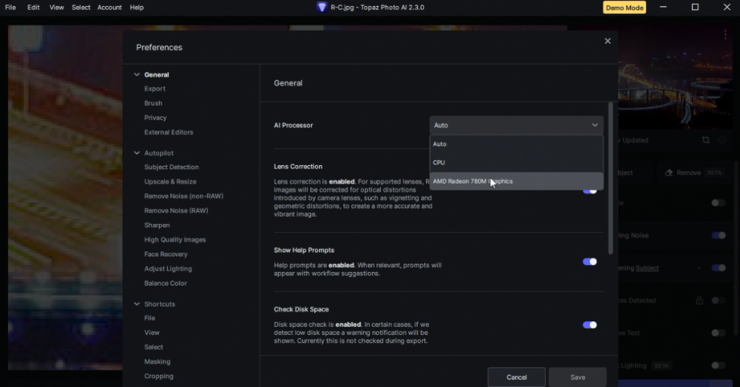Open Masking shortcuts page

tap(158, 362)
